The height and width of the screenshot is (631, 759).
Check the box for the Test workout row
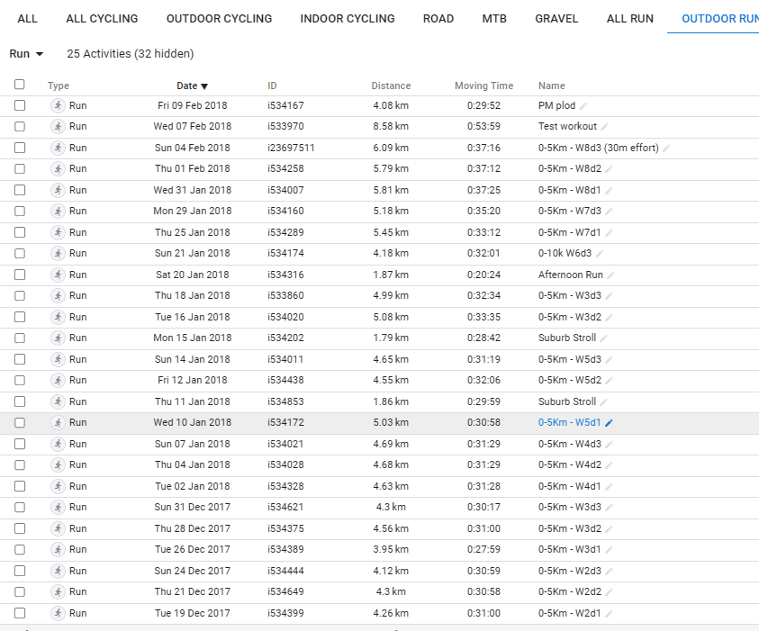20,126
